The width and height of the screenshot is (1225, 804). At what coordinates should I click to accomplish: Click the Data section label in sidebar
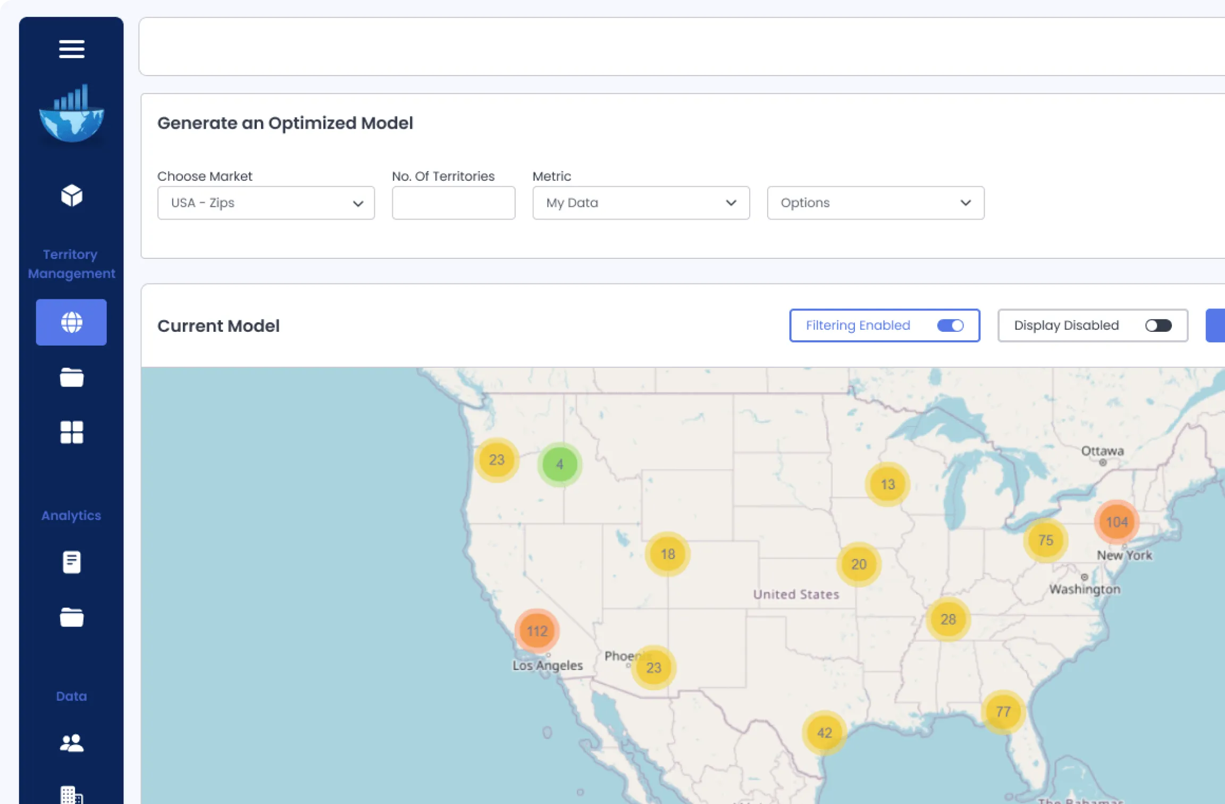pos(71,696)
